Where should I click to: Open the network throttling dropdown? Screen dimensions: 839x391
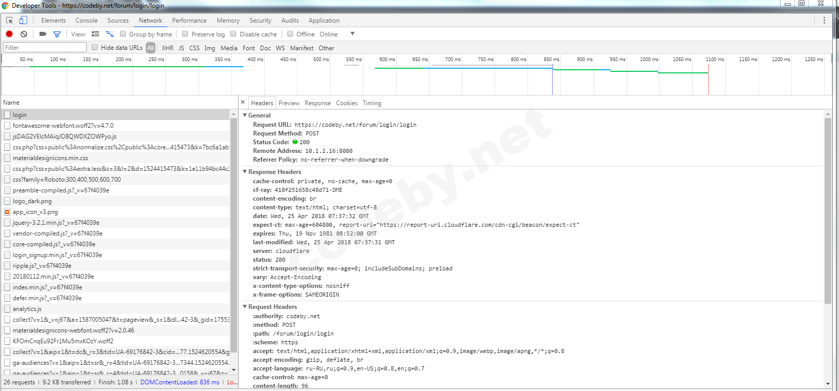coord(352,34)
